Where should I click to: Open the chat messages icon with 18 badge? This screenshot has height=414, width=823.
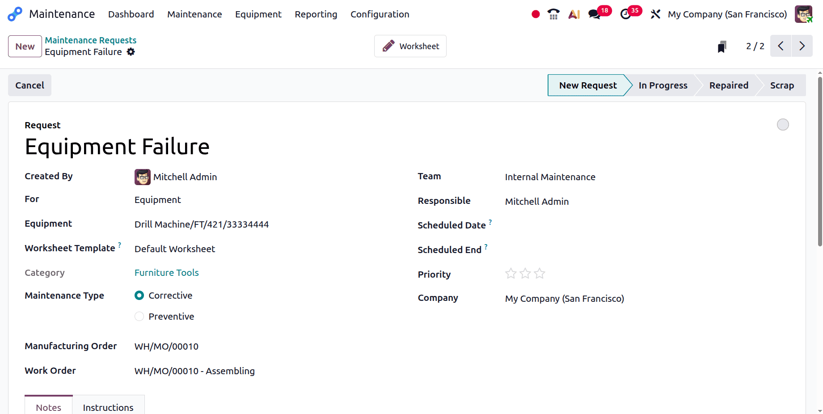[x=595, y=14]
